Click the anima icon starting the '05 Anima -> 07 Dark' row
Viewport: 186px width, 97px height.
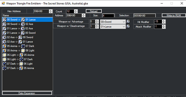tap(4, 46)
